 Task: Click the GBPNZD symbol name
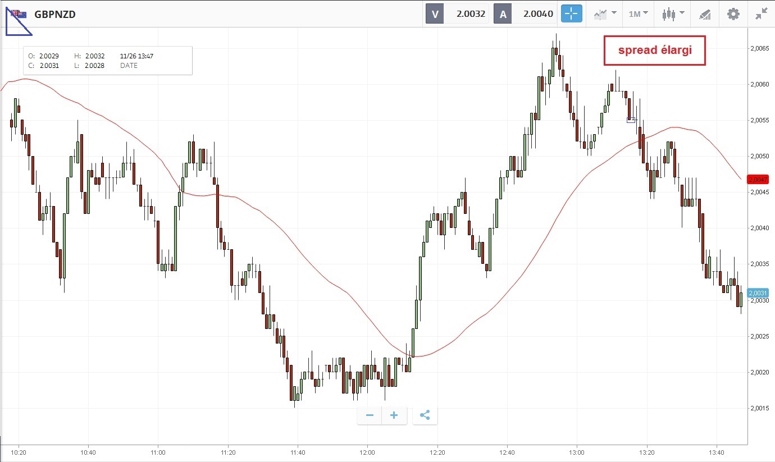tap(55, 15)
